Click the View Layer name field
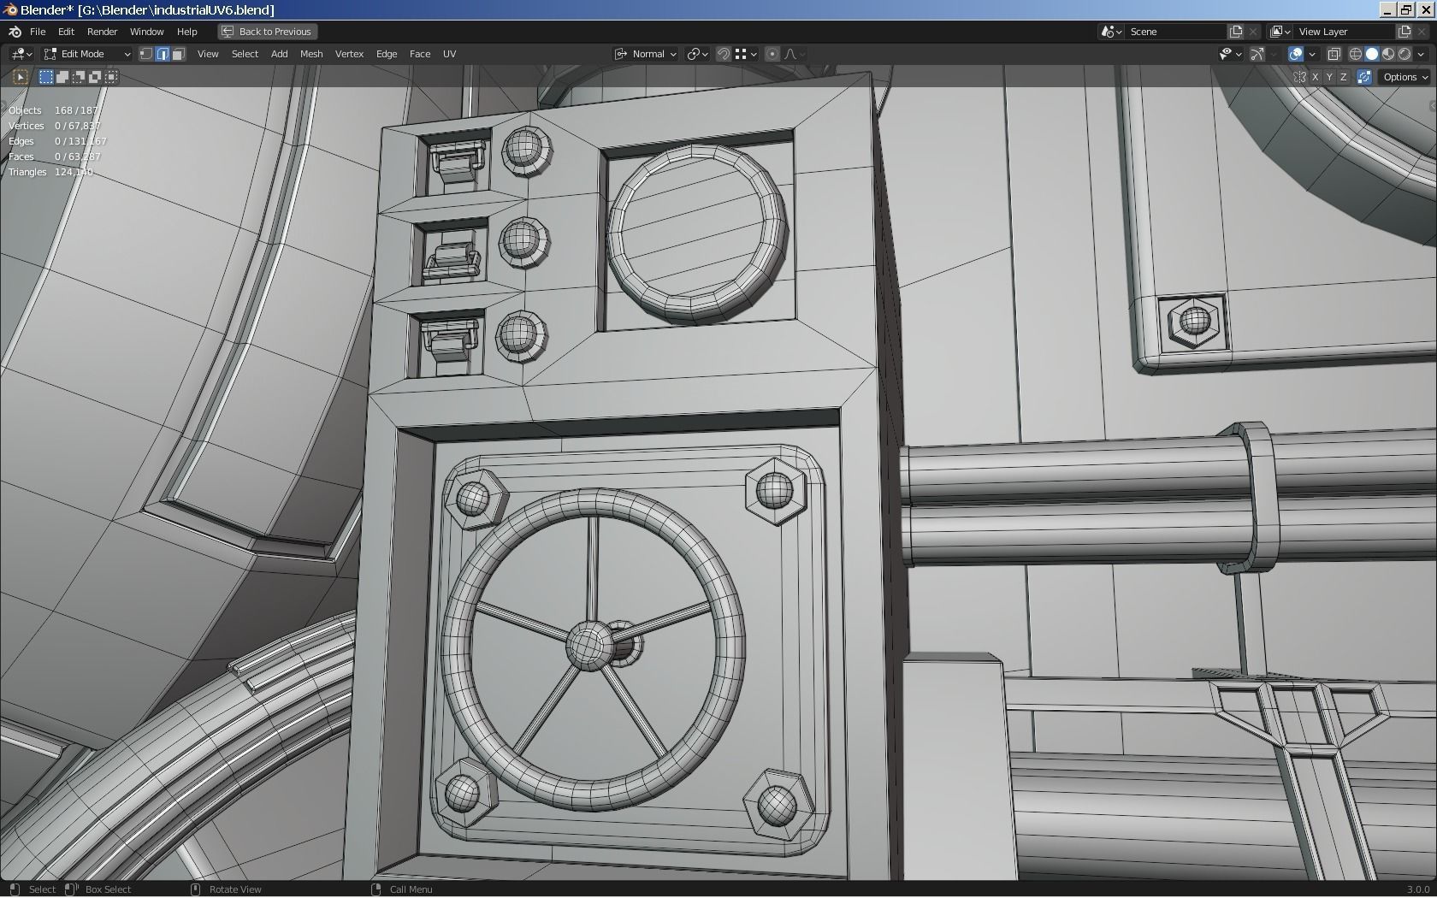Image resolution: width=1437 pixels, height=898 pixels. 1345,32
